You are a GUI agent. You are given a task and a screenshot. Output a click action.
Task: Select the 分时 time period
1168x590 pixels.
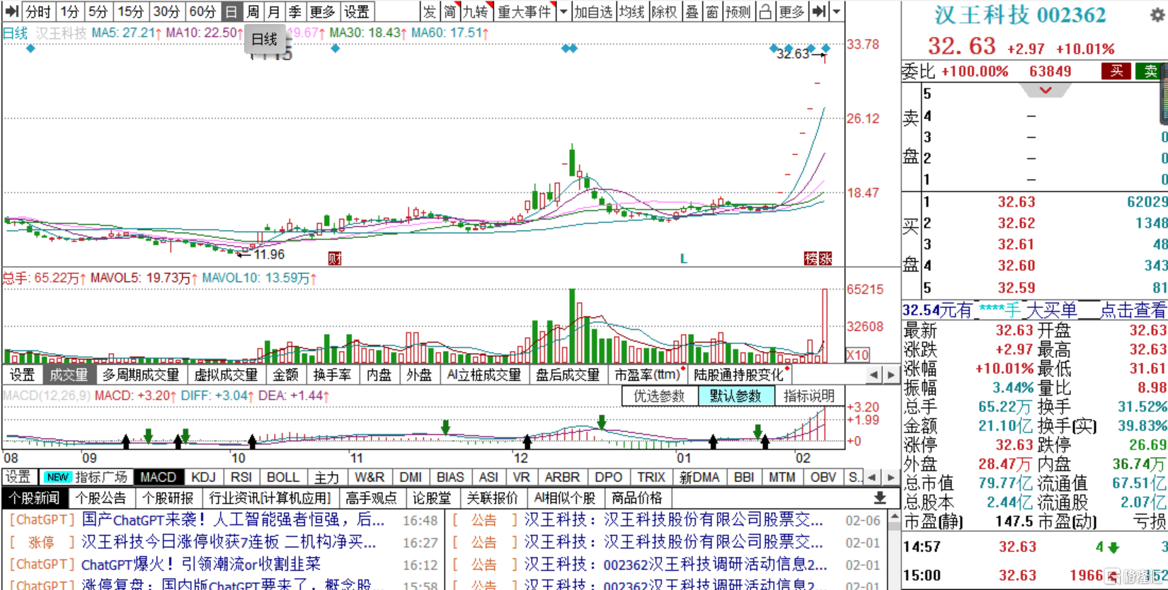(x=38, y=11)
